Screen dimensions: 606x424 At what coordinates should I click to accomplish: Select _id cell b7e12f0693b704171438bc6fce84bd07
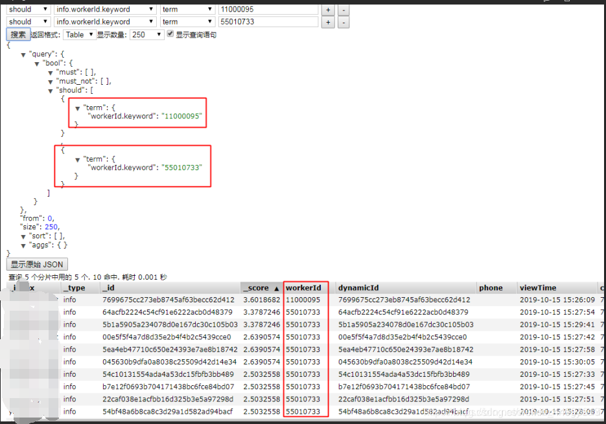(x=168, y=386)
